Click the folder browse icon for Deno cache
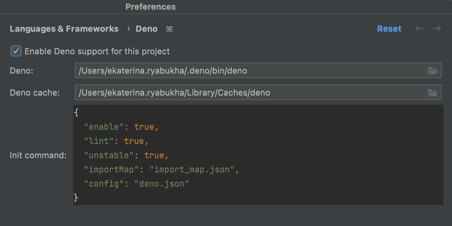Viewport: 452px width, 226px height. 432,93
